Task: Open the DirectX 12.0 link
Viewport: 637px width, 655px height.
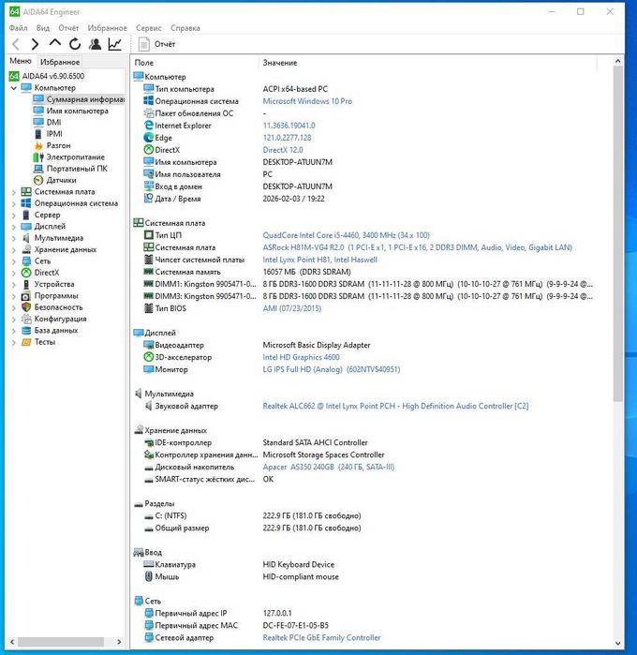Action: pyautogui.click(x=283, y=150)
